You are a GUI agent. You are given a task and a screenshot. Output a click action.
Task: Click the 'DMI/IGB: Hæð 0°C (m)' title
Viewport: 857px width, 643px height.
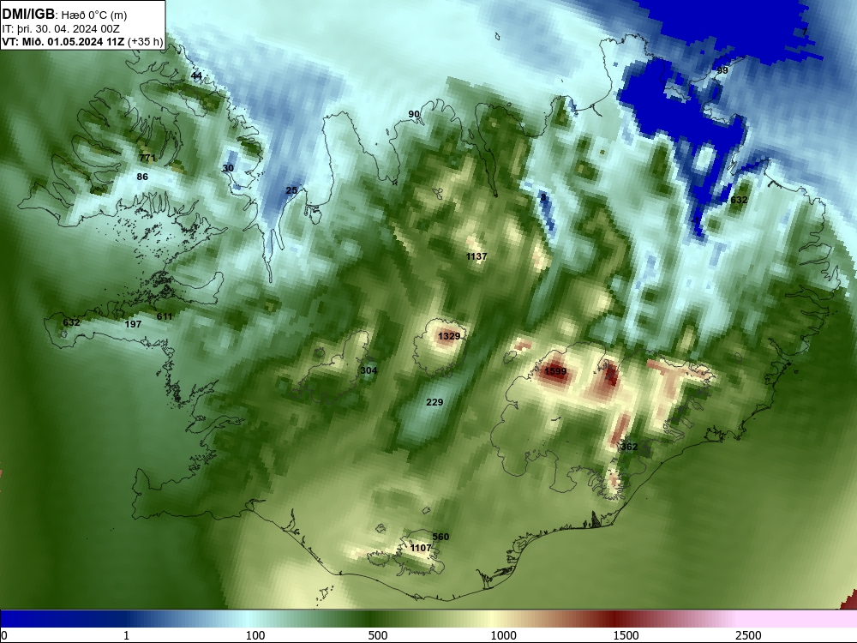tap(64, 15)
